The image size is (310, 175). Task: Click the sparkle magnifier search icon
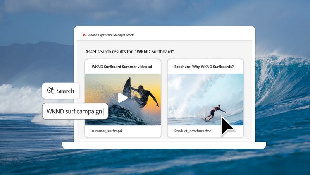coord(50,91)
